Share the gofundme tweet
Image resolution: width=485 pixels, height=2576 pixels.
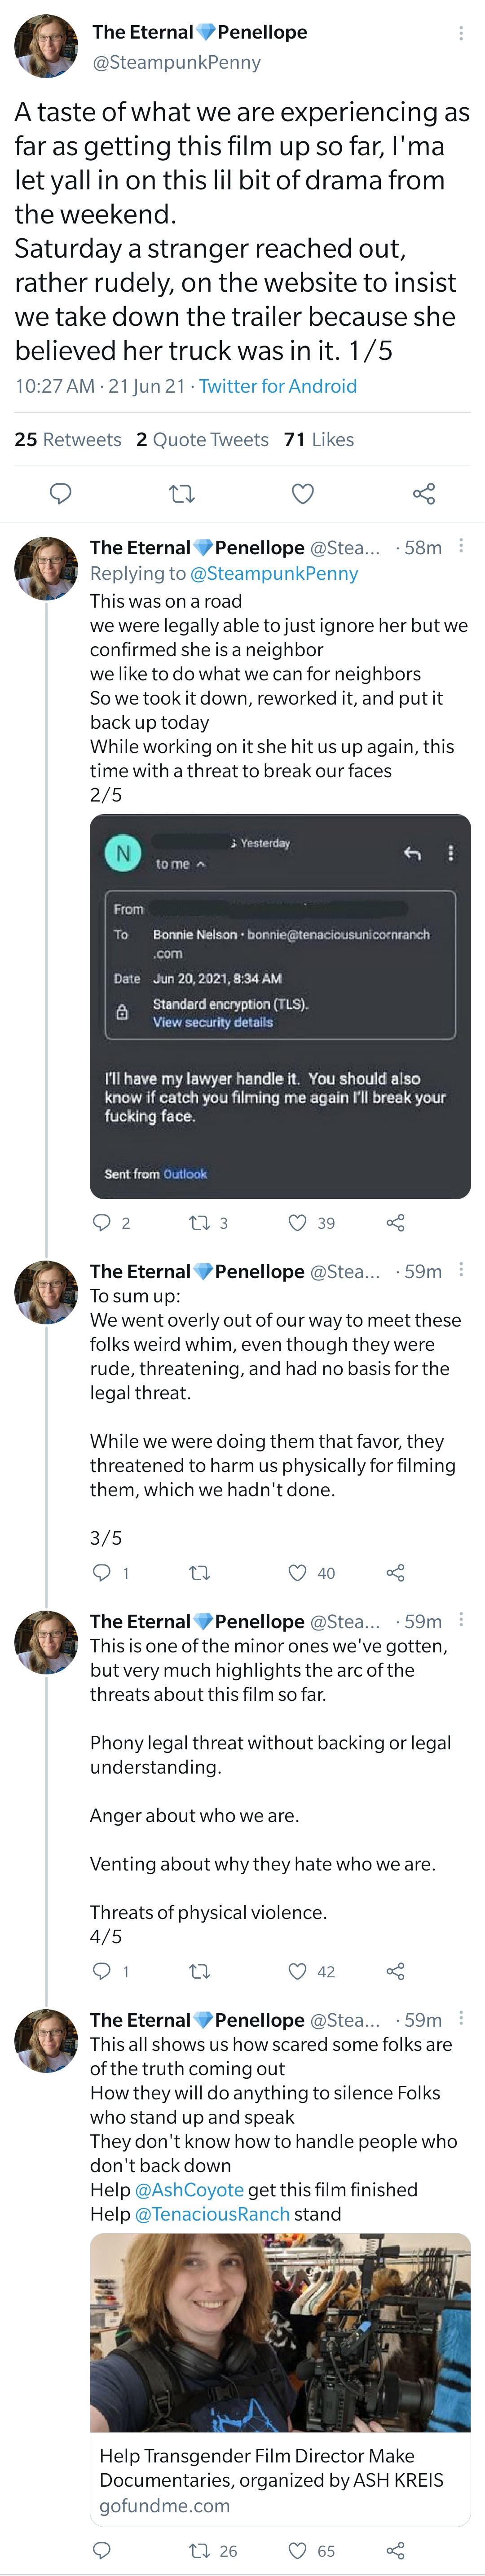(x=395, y=2550)
